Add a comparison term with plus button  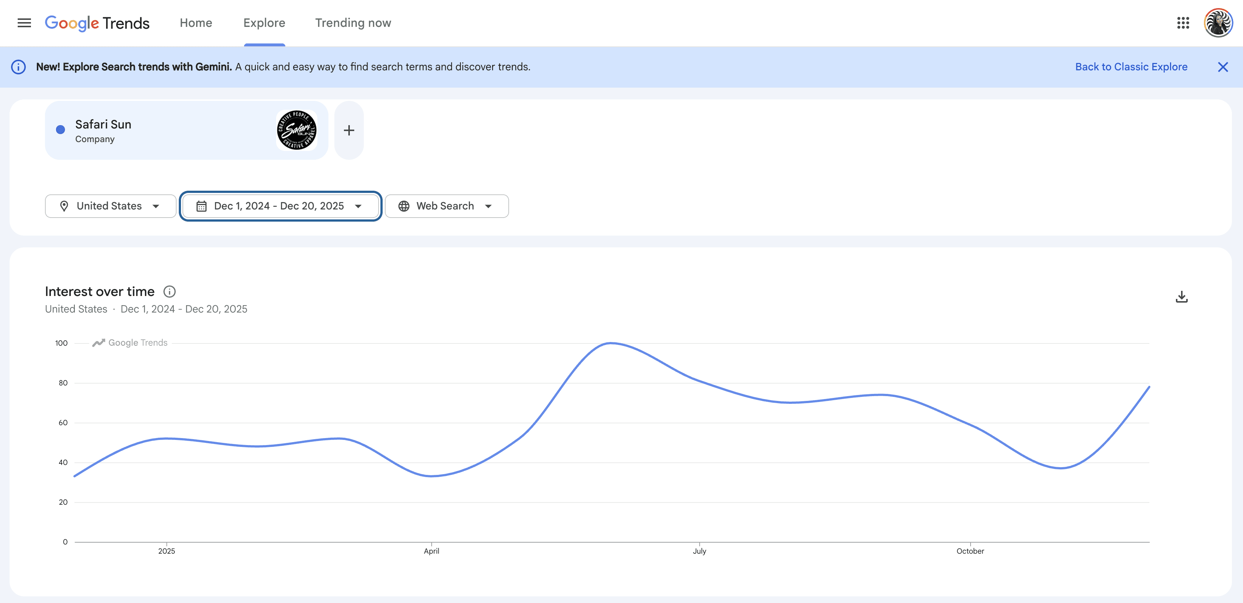[349, 130]
